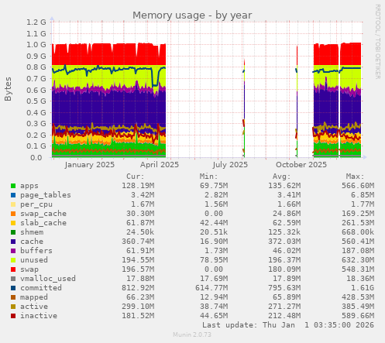The height and width of the screenshot is (343, 385).
Task: Click the 'Cur:' column header
Action: point(135,177)
